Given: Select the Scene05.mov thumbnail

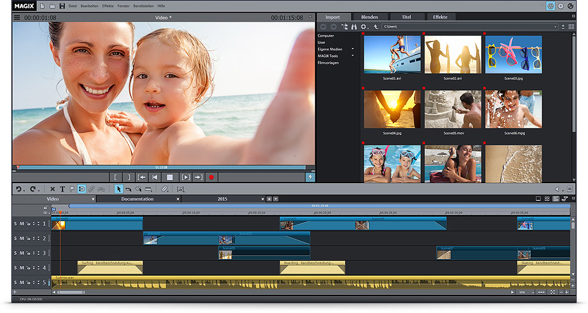Looking at the screenshot, I should click(x=453, y=109).
